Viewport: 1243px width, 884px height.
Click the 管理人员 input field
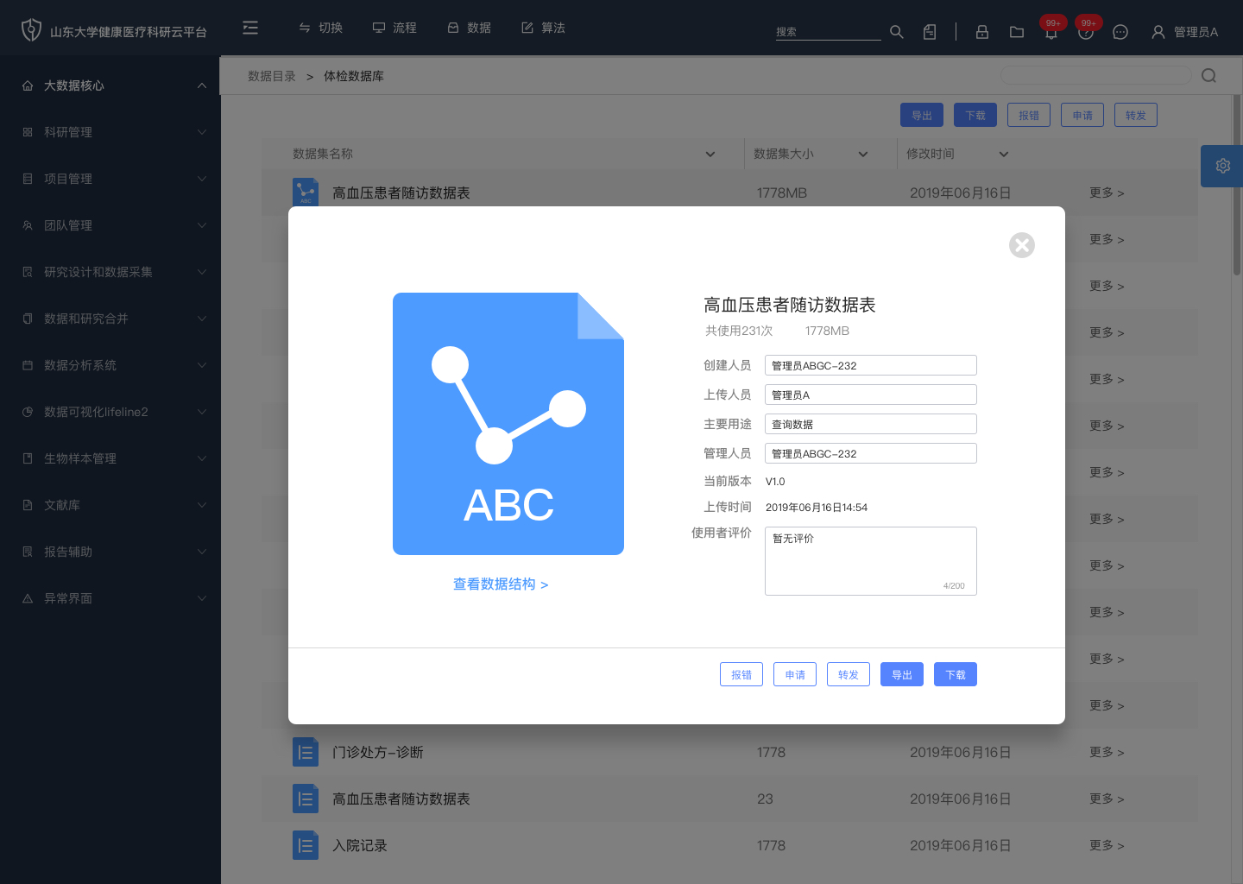(x=871, y=453)
